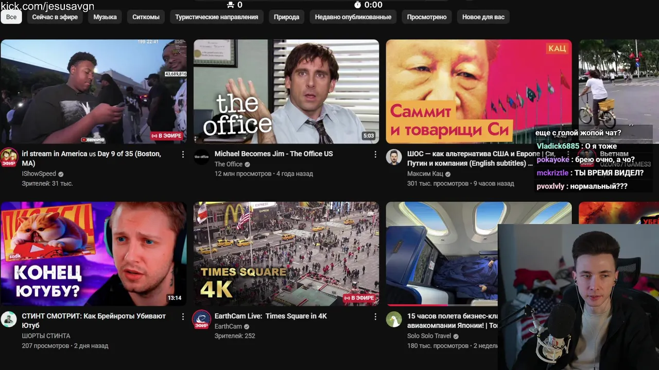Click verified badge next to IShowSpeed
Image resolution: width=659 pixels, height=370 pixels.
pos(61,174)
